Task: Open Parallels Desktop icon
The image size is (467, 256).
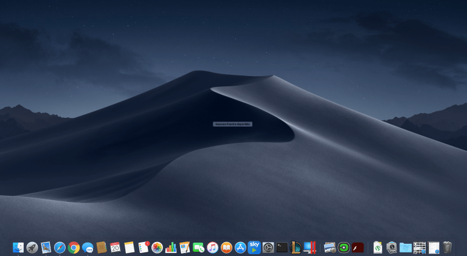Action: 310,247
